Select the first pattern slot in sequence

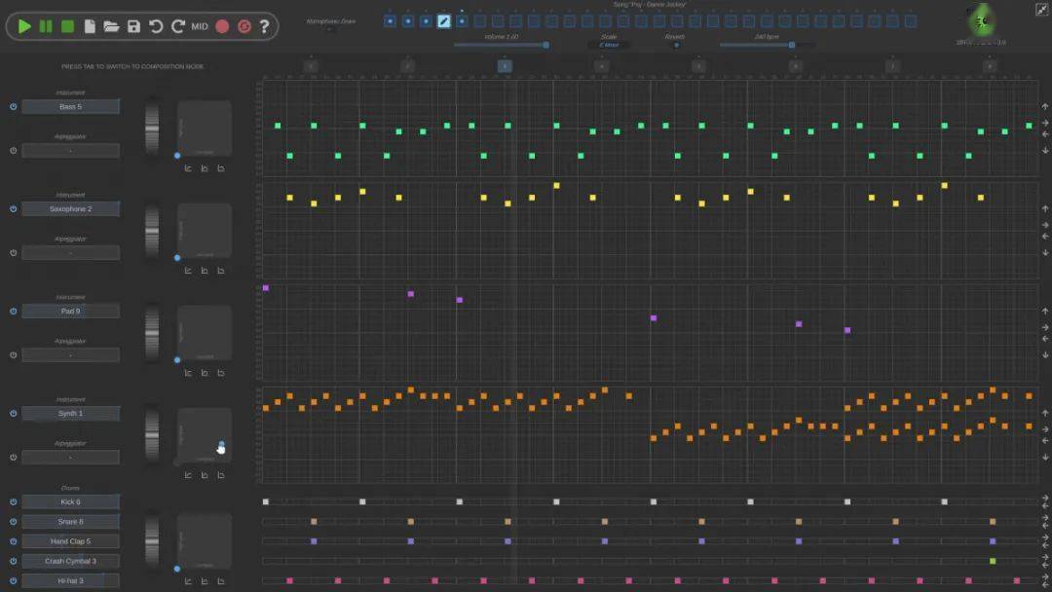coord(390,21)
